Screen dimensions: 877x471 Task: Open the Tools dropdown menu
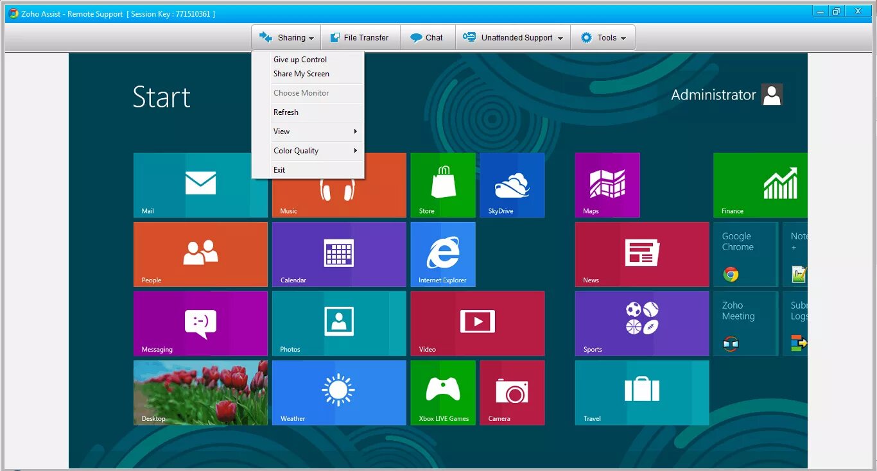[x=603, y=38]
